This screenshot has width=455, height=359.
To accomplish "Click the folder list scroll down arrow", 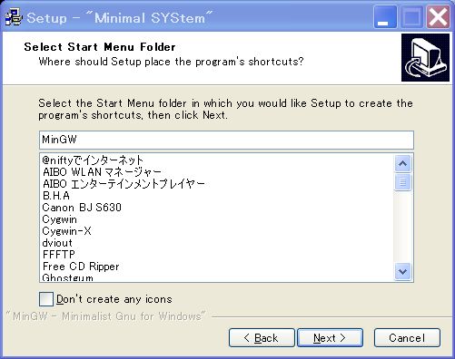I will (x=402, y=271).
